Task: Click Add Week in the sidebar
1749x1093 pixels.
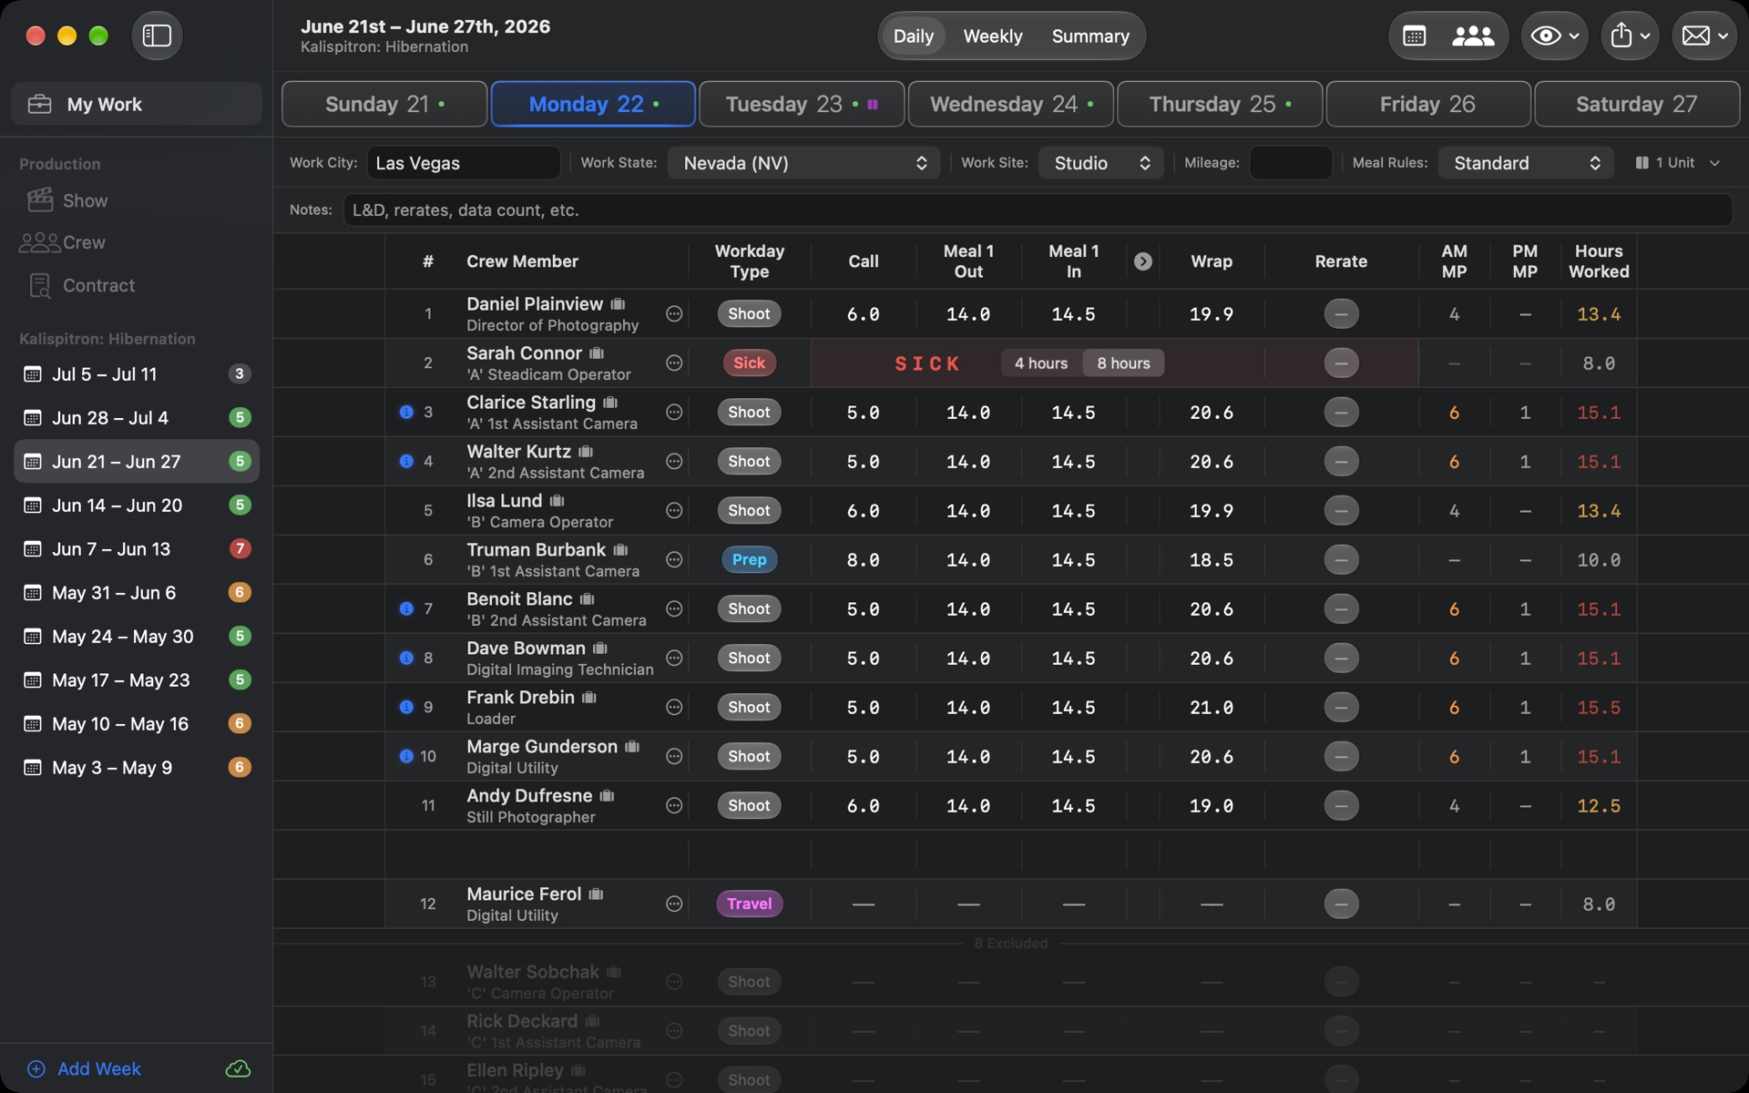Action: coord(85,1068)
